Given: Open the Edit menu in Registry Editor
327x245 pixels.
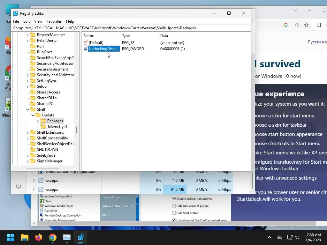Looking at the screenshot, I should 26,21.
